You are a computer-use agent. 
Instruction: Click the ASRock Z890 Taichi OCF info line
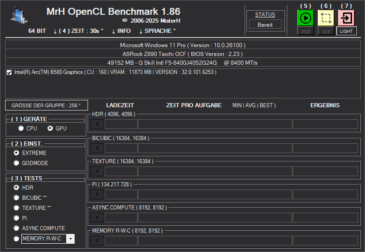[x=183, y=54]
